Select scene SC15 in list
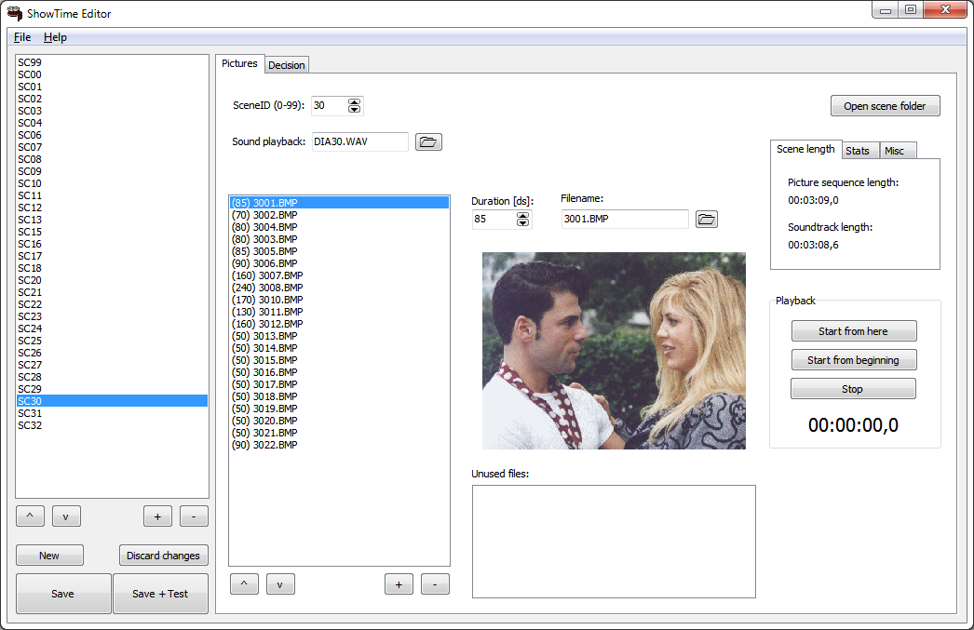This screenshot has width=974, height=630. pos(113,232)
